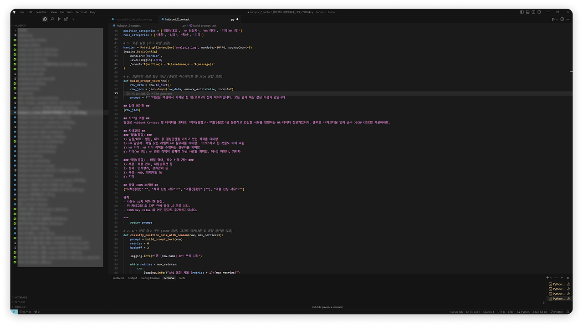Viewport: 583px width, 326px height.
Task: Open the Extensions view icon
Action: point(66,19)
